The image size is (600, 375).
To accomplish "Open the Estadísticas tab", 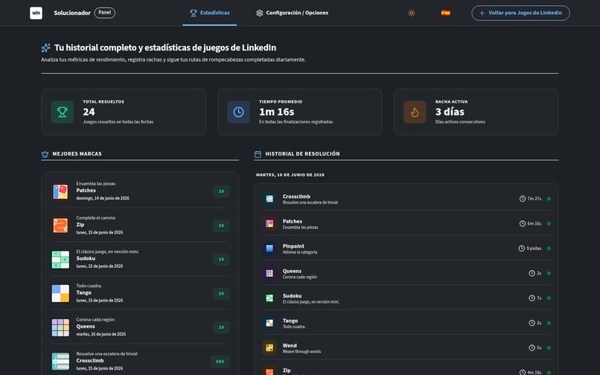I will 210,13.
